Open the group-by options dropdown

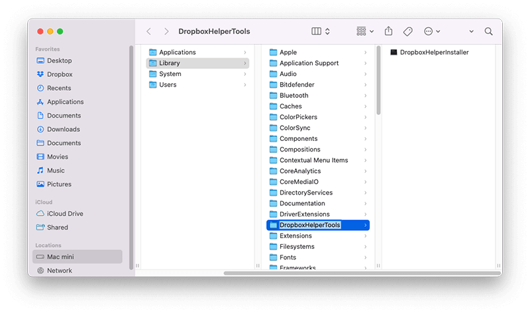tap(365, 31)
